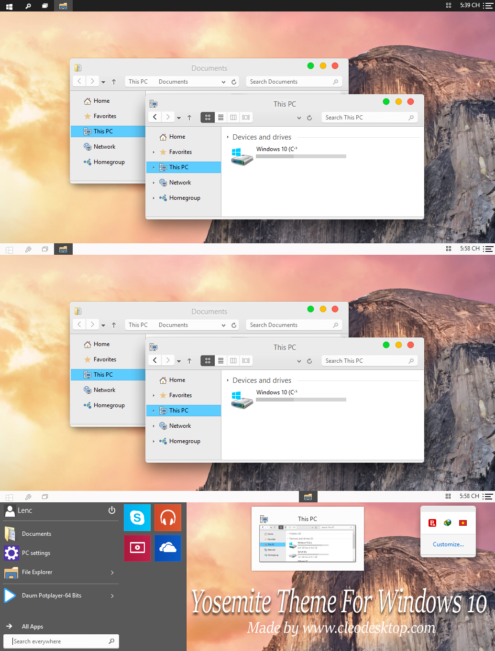Click the magnifier in Search everywhere box
Viewport: 495px width, 651px height.
(x=111, y=641)
